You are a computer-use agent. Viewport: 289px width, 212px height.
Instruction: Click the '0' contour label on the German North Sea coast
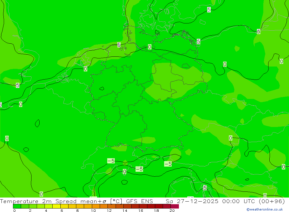point(149,47)
